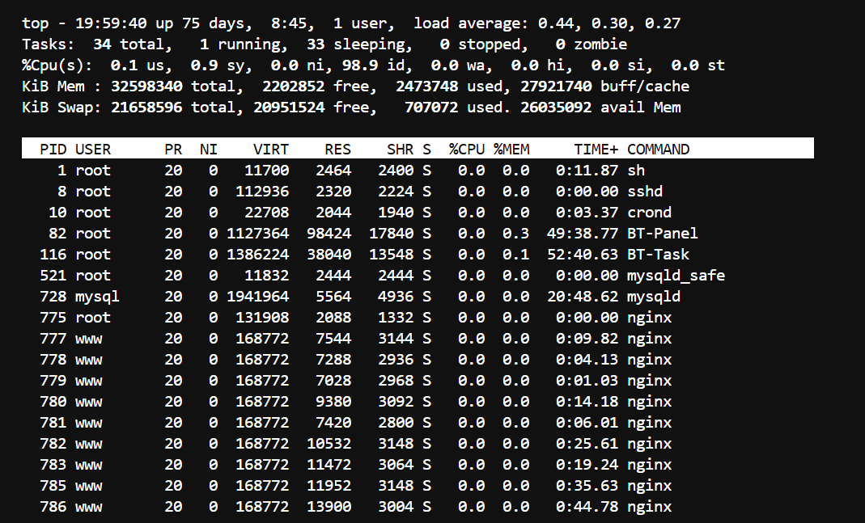
Task: Click the SHR column header
Action: pyautogui.click(x=400, y=150)
